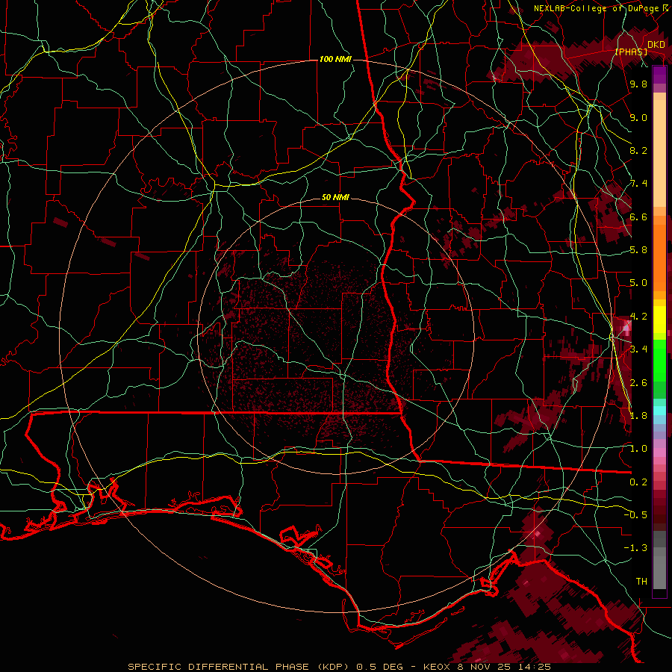Click the -1.3 value on the color scale

tap(635, 548)
